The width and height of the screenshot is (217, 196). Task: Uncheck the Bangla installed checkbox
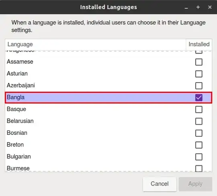tap(199, 97)
